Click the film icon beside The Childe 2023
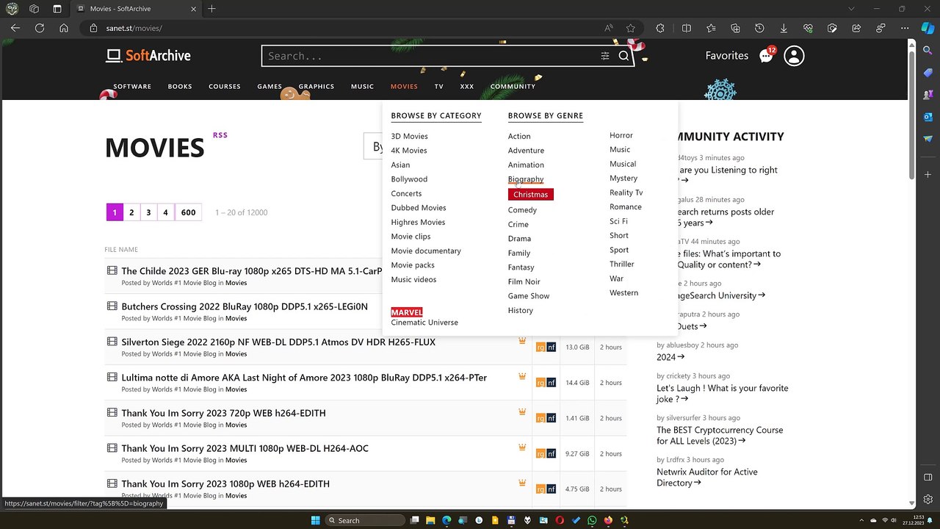The image size is (940, 529). [112, 270]
